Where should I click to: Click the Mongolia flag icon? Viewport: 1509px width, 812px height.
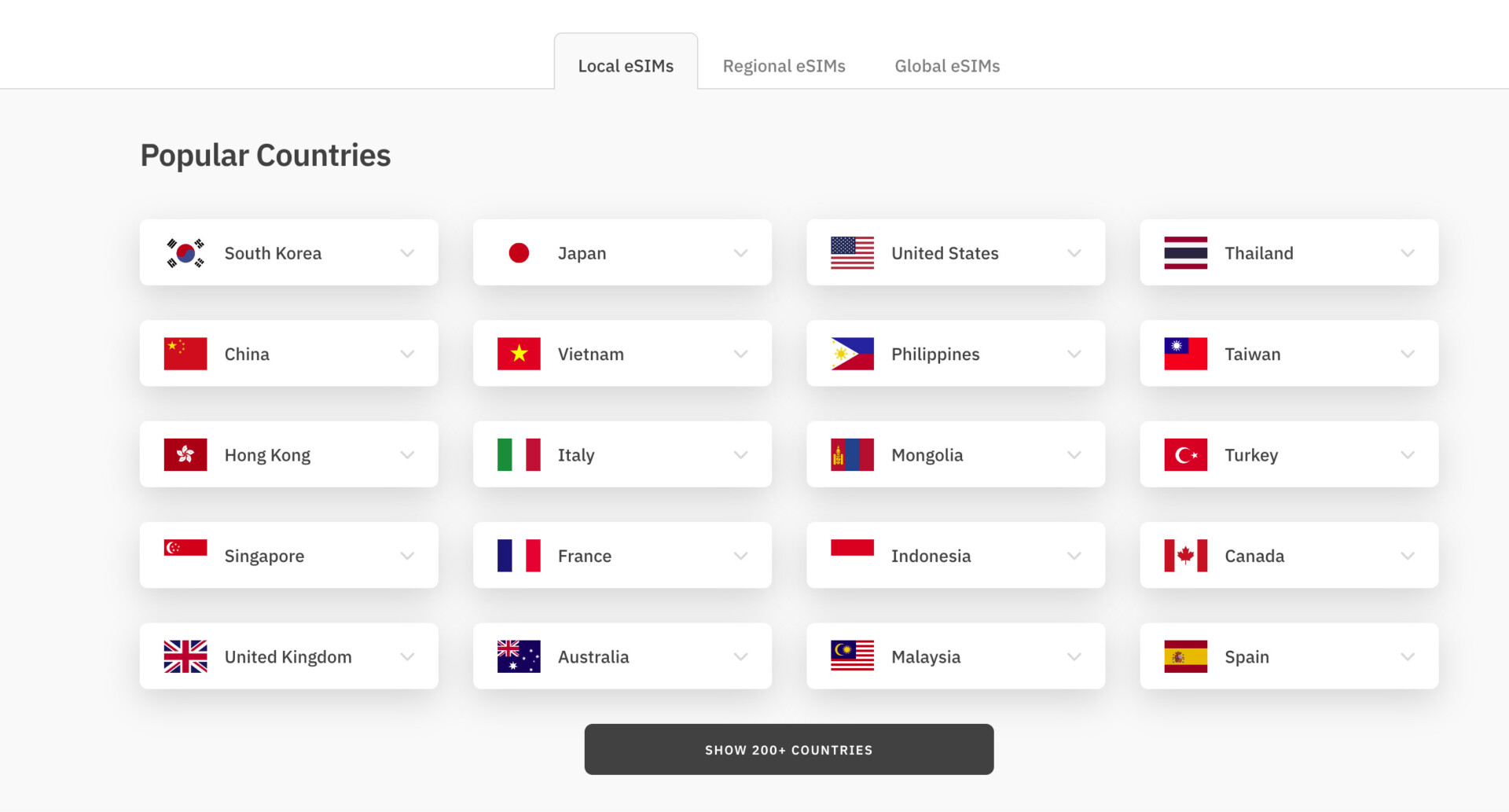(x=852, y=454)
